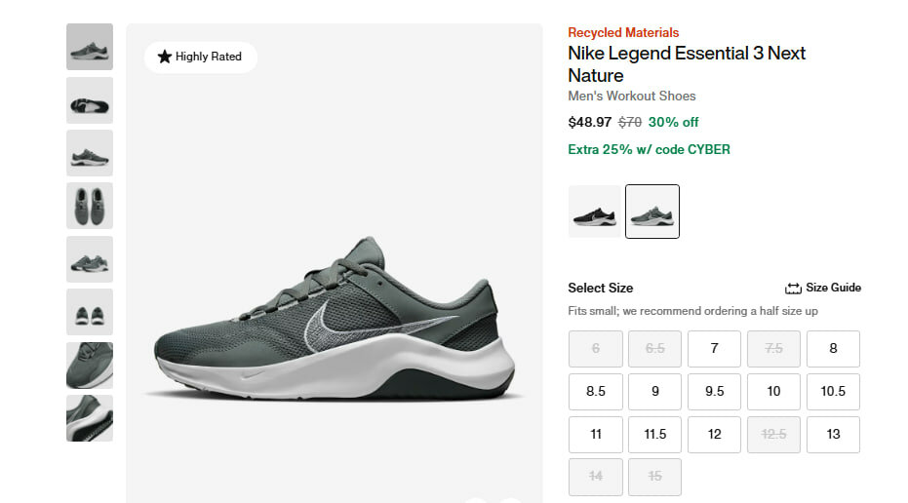The width and height of the screenshot is (908, 503).
Task: Select size 13
Action: (833, 435)
